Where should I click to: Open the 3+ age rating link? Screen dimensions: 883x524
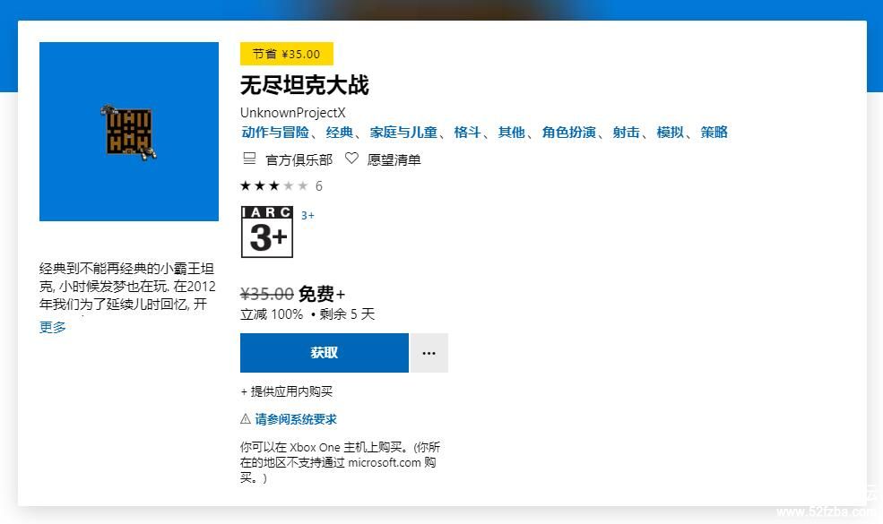pyautogui.click(x=307, y=216)
